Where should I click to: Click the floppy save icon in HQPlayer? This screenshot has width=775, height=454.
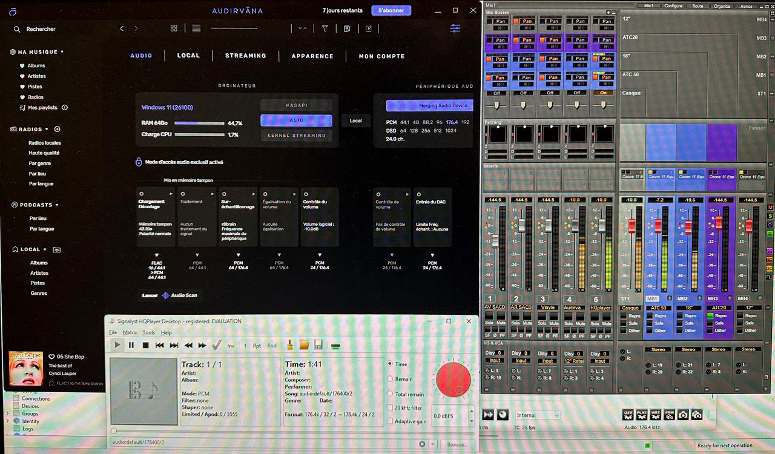[x=318, y=345]
